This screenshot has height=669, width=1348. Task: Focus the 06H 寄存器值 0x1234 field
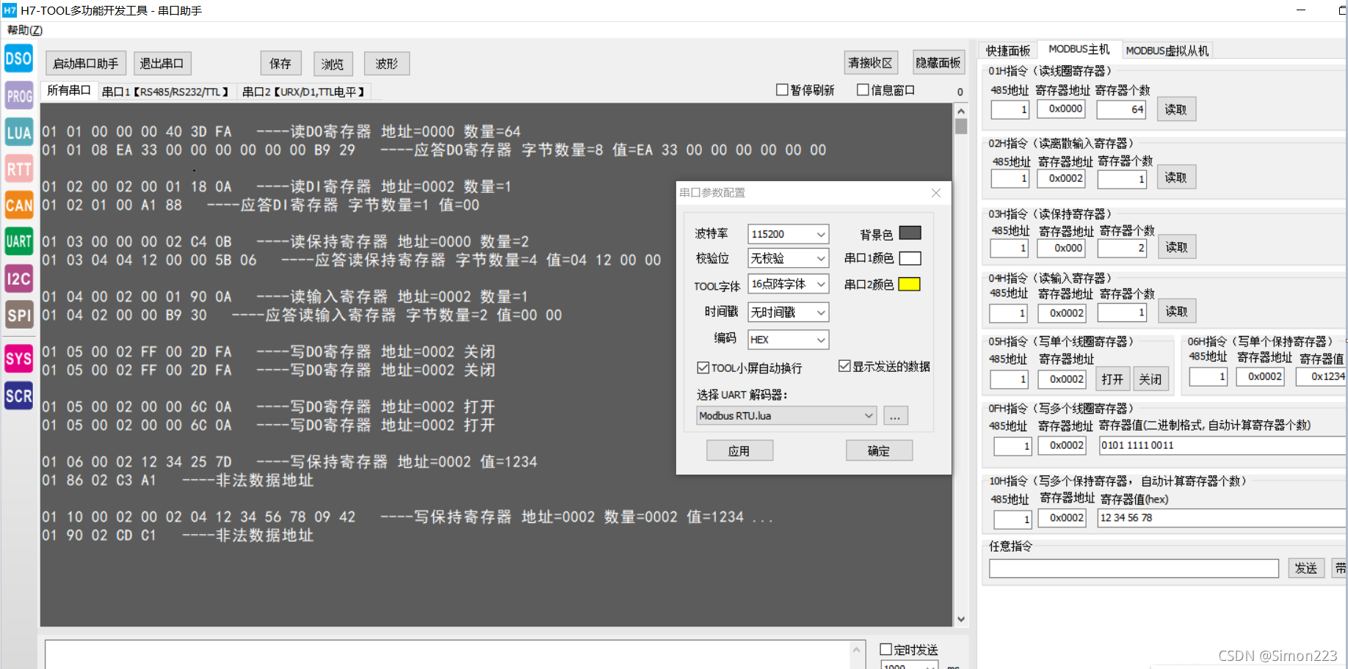(1322, 376)
